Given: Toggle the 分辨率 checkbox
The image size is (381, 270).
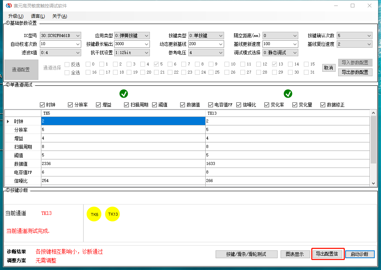Looking at the screenshot, I should [71, 105].
